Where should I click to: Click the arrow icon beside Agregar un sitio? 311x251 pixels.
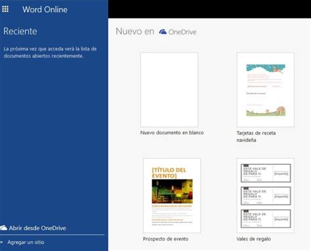pyautogui.click(x=1, y=242)
